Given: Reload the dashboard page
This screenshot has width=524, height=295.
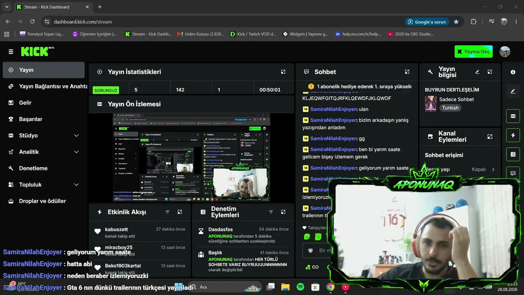Looking at the screenshot, I should point(32,22).
